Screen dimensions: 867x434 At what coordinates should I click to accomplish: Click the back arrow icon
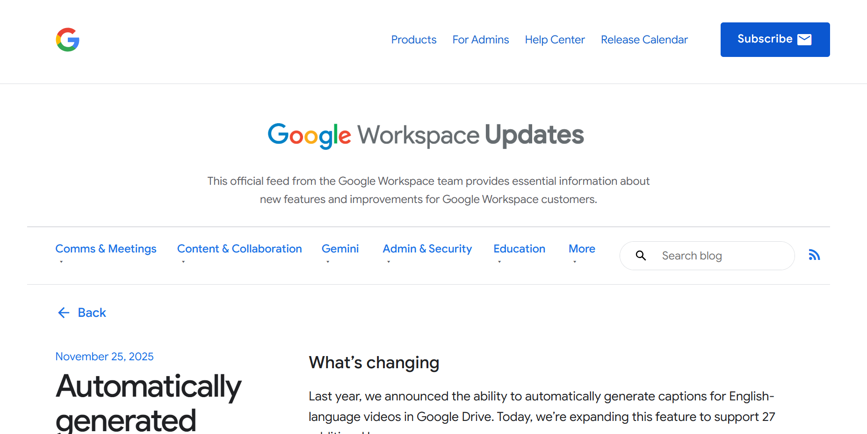[64, 313]
